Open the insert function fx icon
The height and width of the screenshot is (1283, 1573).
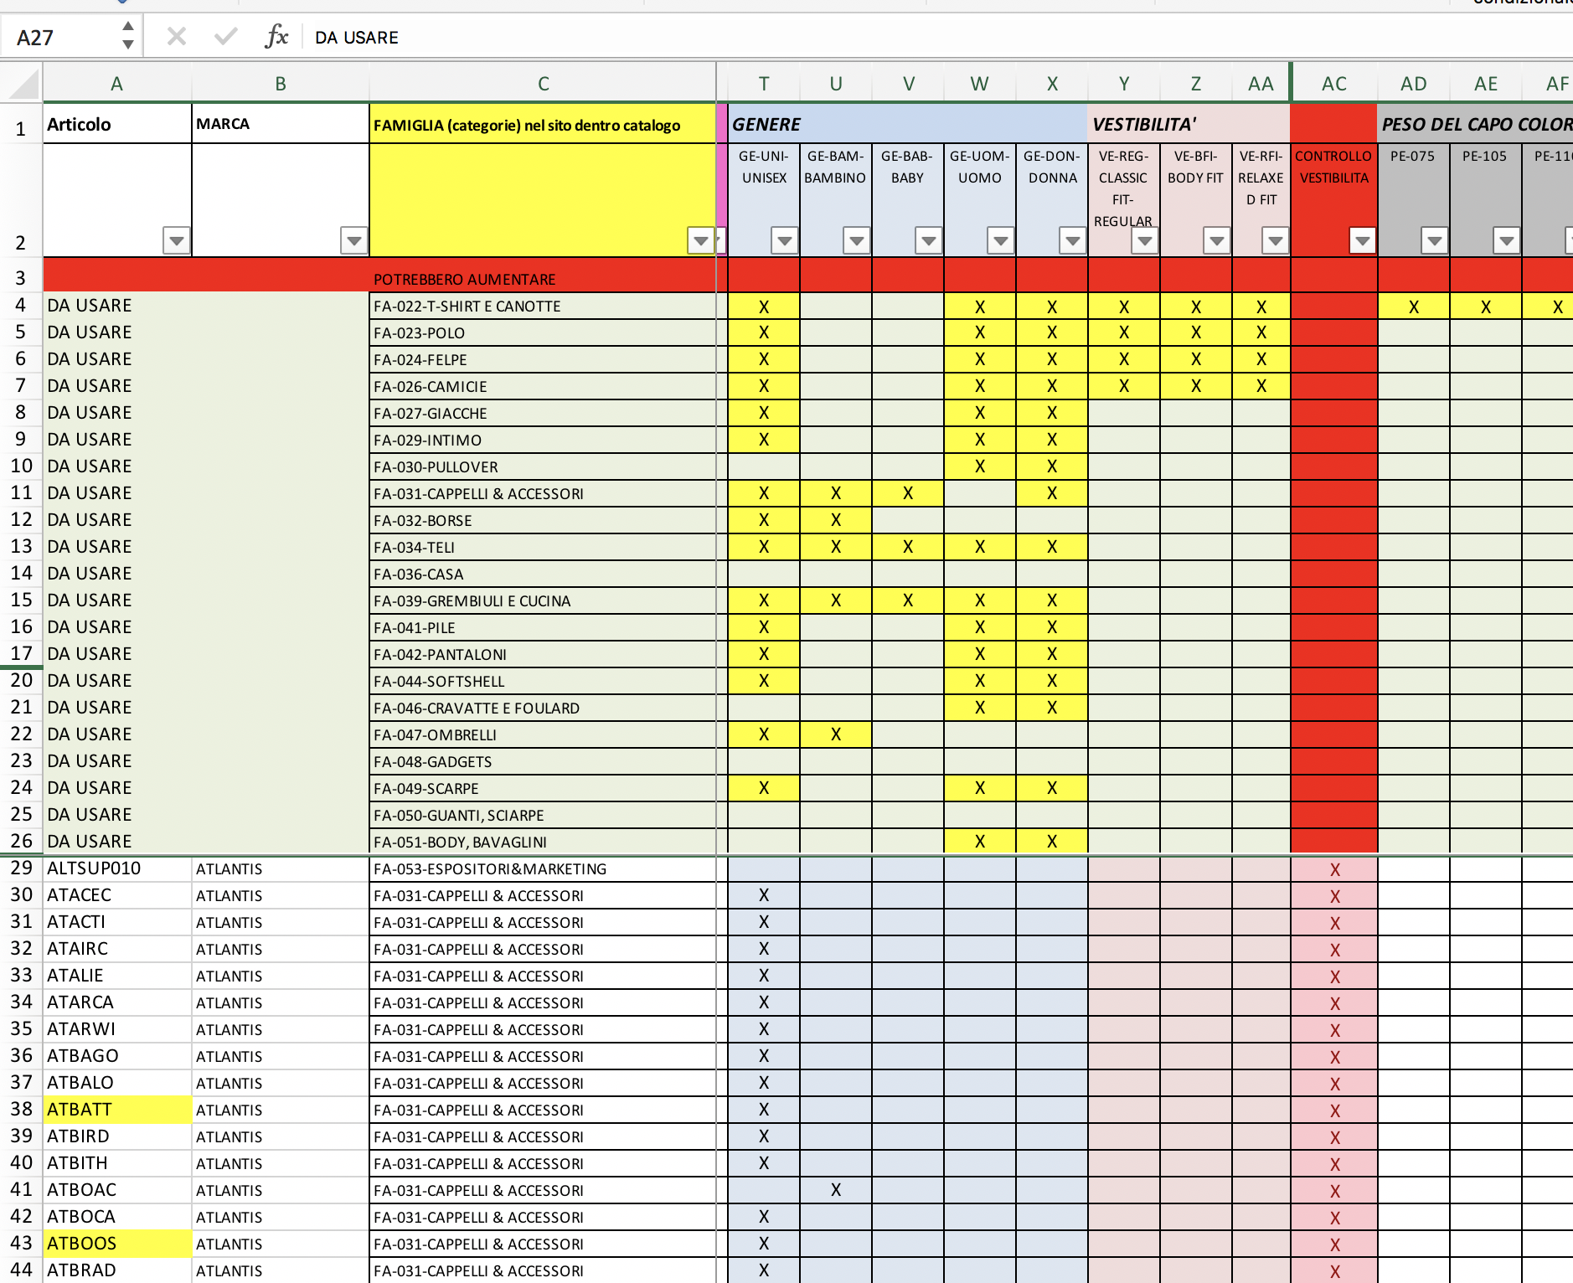click(276, 37)
